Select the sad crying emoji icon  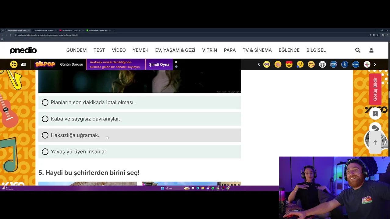coord(300,64)
